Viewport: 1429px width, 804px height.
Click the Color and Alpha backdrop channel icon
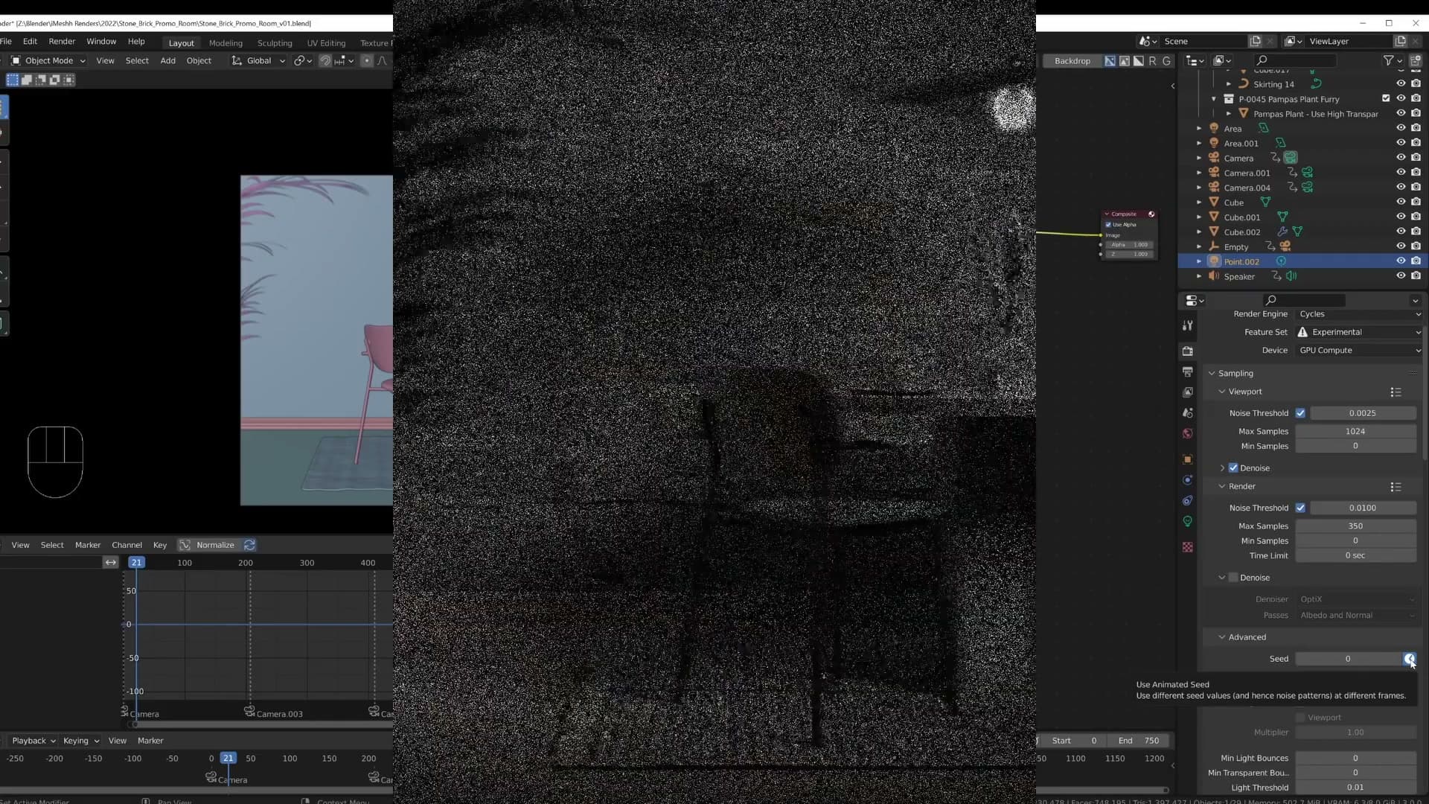(x=1110, y=61)
